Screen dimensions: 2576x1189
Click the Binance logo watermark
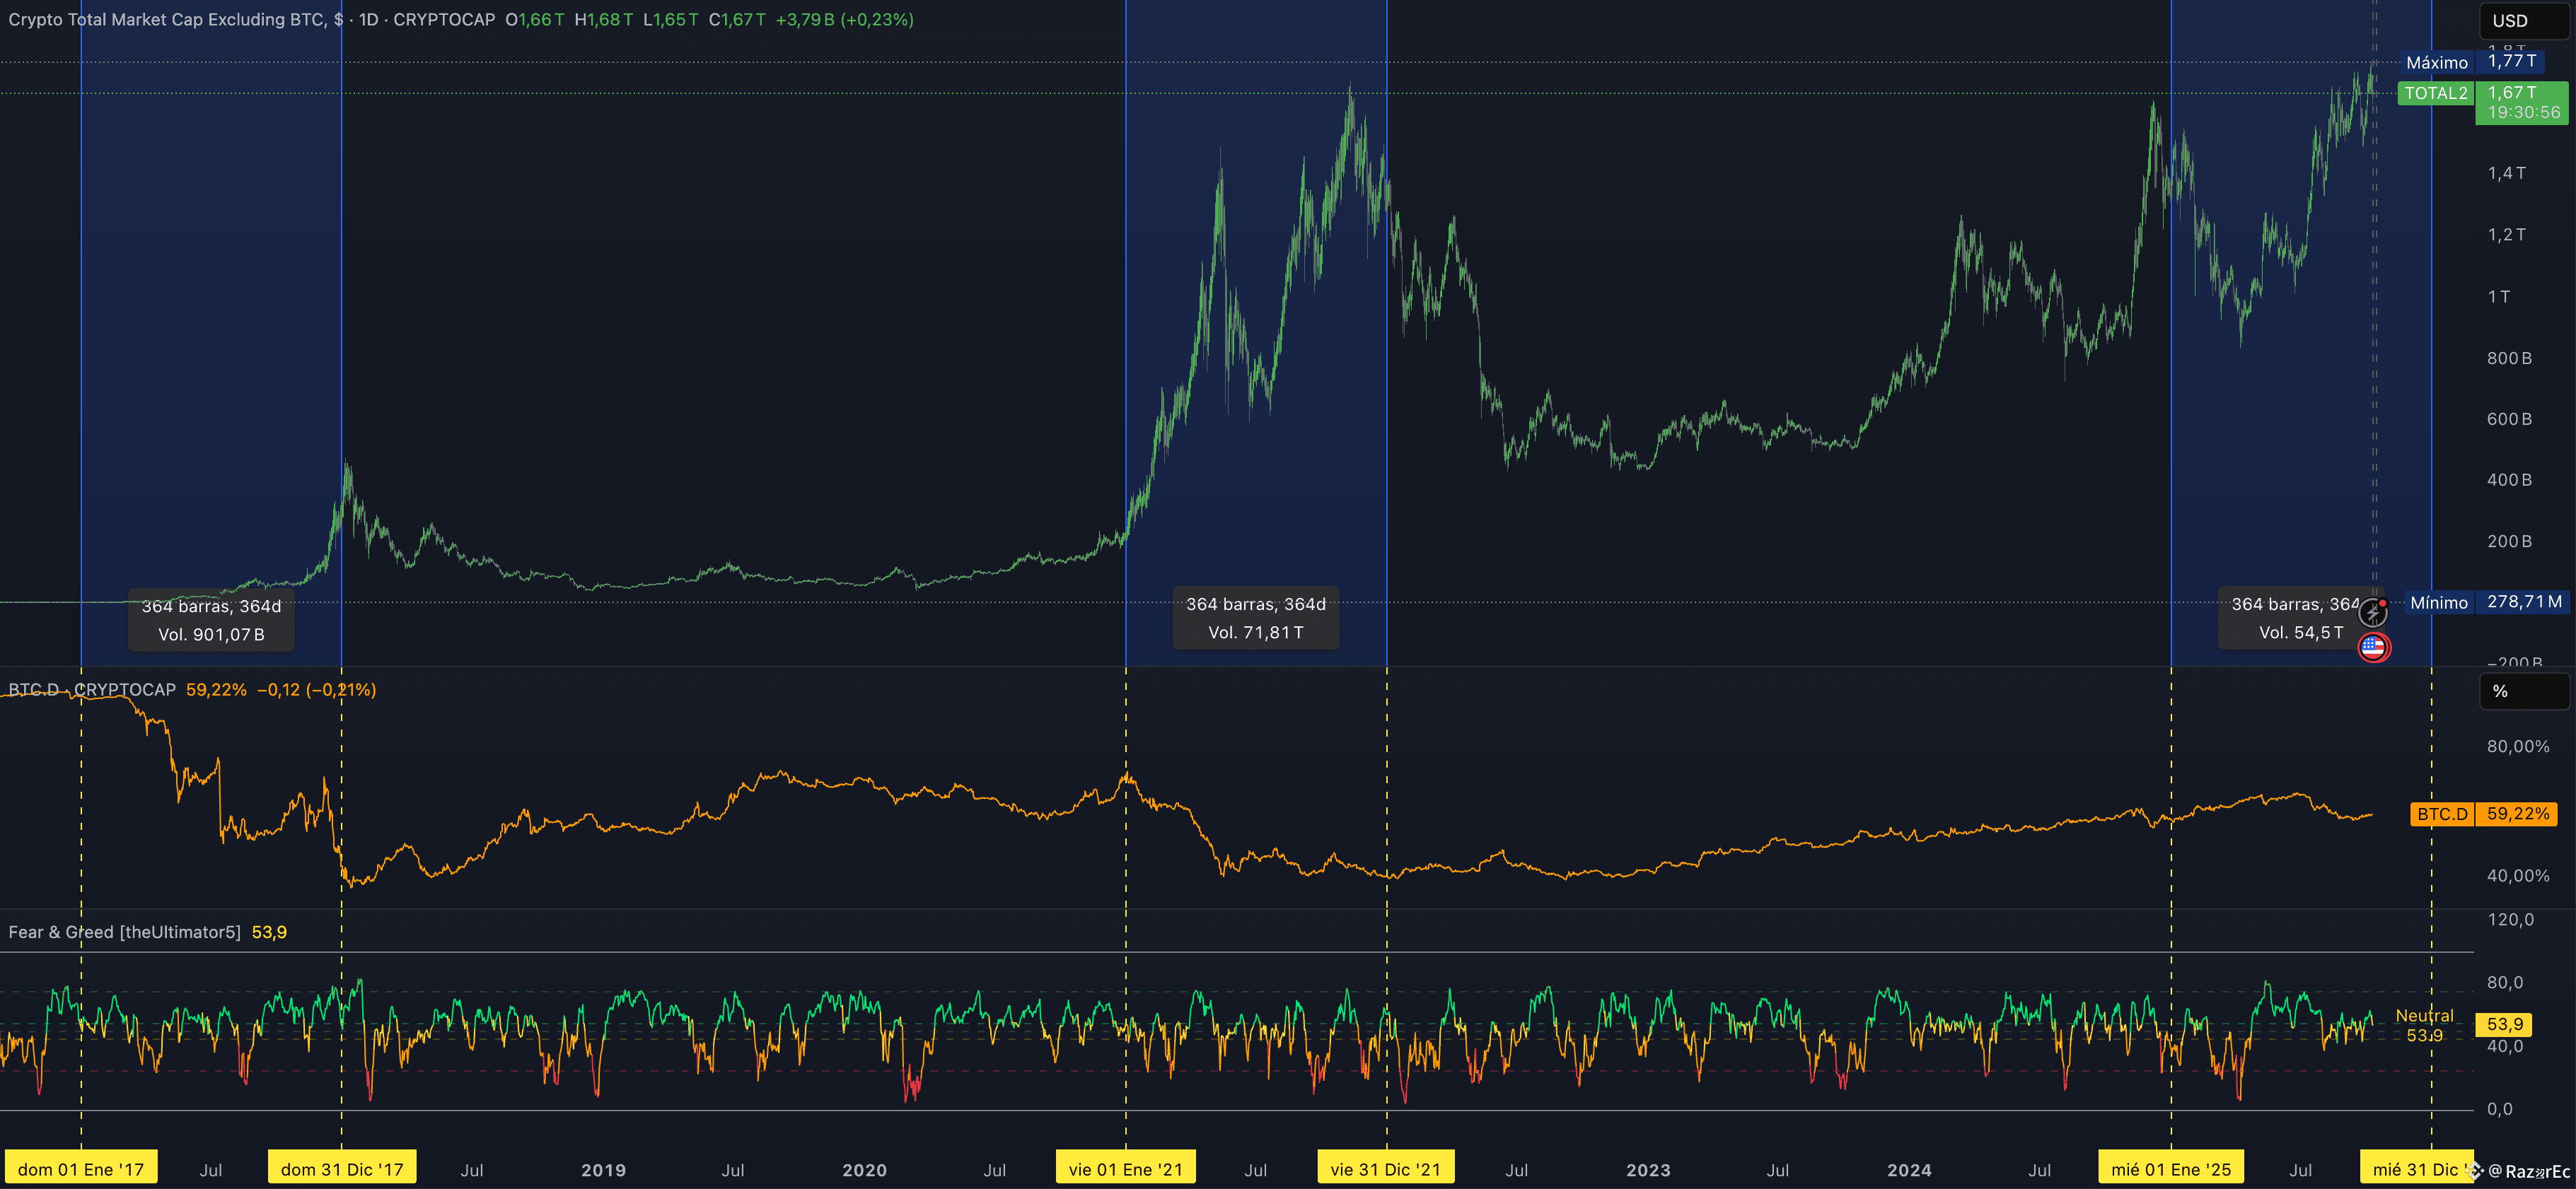(x=2474, y=1171)
